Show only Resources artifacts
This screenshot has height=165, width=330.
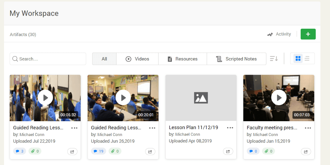click(x=182, y=59)
